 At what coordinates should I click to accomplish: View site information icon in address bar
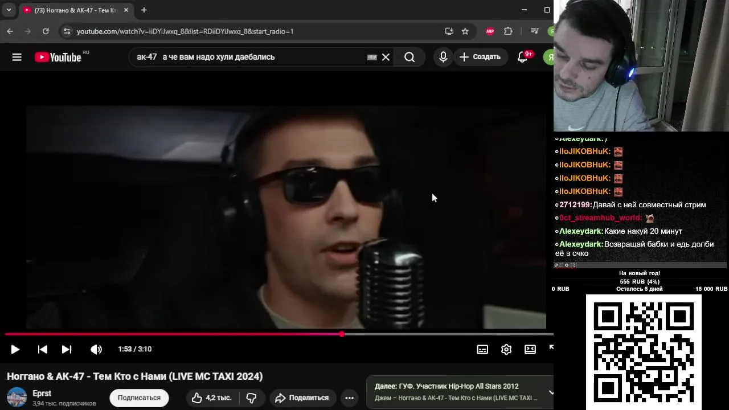[67, 31]
